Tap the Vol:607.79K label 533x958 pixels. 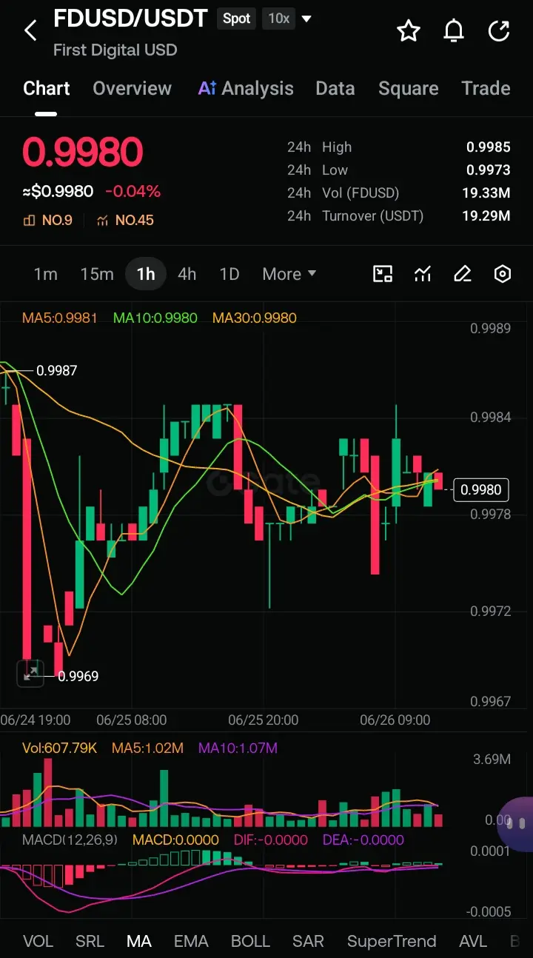tap(59, 748)
